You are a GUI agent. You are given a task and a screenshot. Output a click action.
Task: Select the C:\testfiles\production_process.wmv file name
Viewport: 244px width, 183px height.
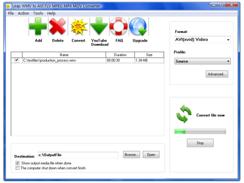(50, 61)
